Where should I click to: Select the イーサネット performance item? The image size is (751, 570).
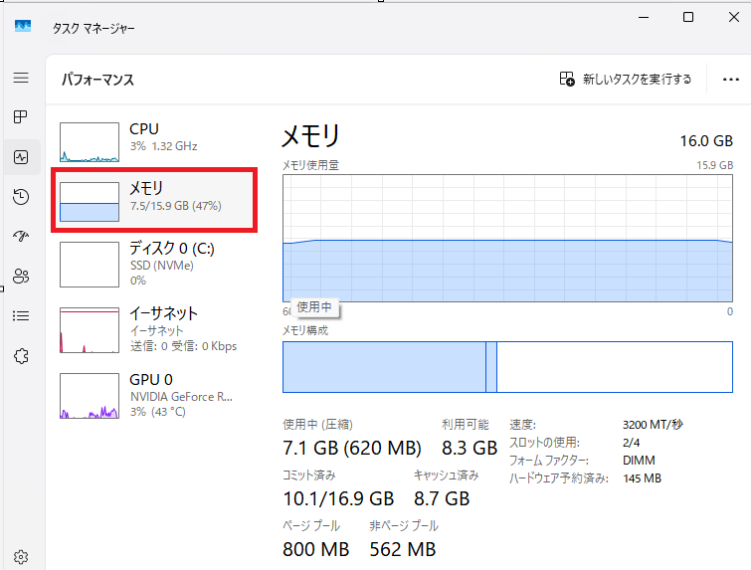154,330
